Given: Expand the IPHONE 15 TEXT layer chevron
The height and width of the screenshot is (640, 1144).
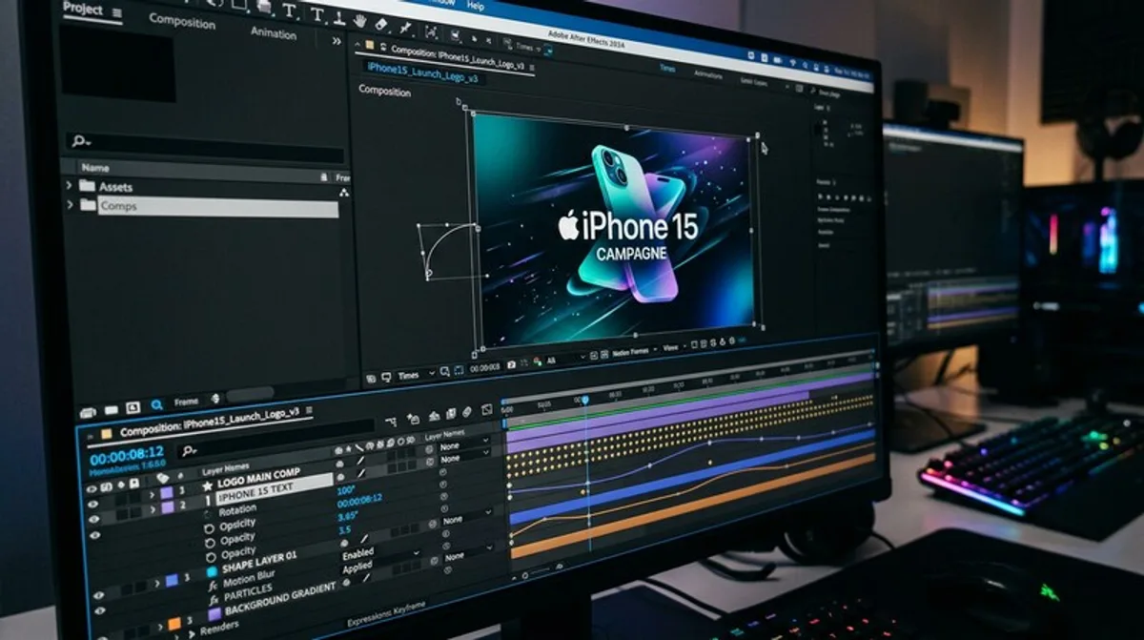Looking at the screenshot, I should tap(153, 508).
